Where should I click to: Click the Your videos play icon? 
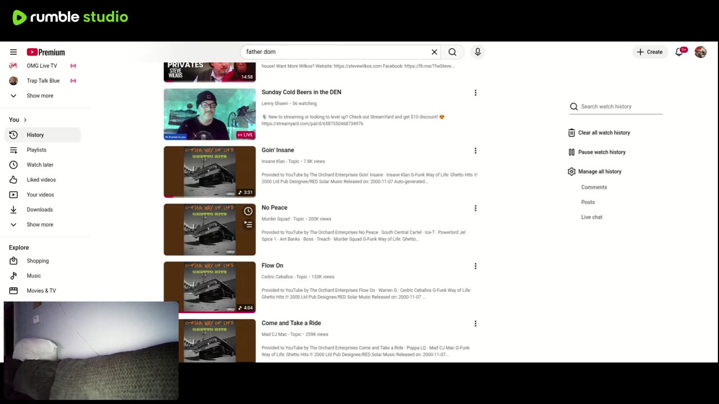(x=13, y=195)
